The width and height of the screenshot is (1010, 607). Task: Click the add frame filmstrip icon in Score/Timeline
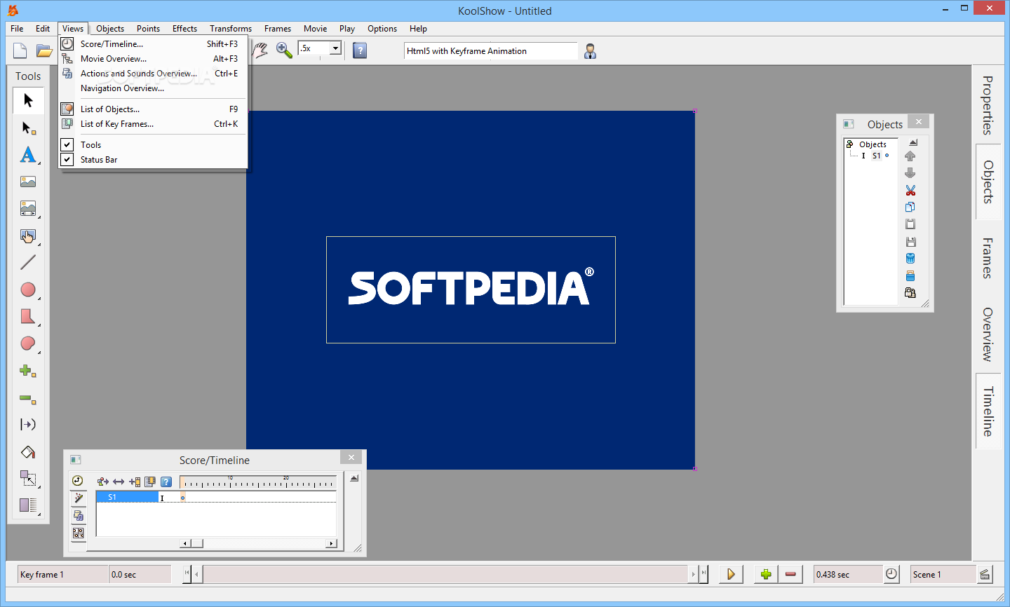135,482
